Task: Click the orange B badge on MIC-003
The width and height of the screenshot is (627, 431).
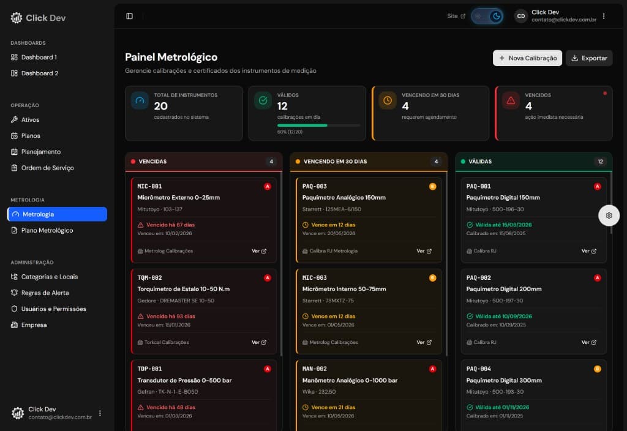Action: click(432, 278)
